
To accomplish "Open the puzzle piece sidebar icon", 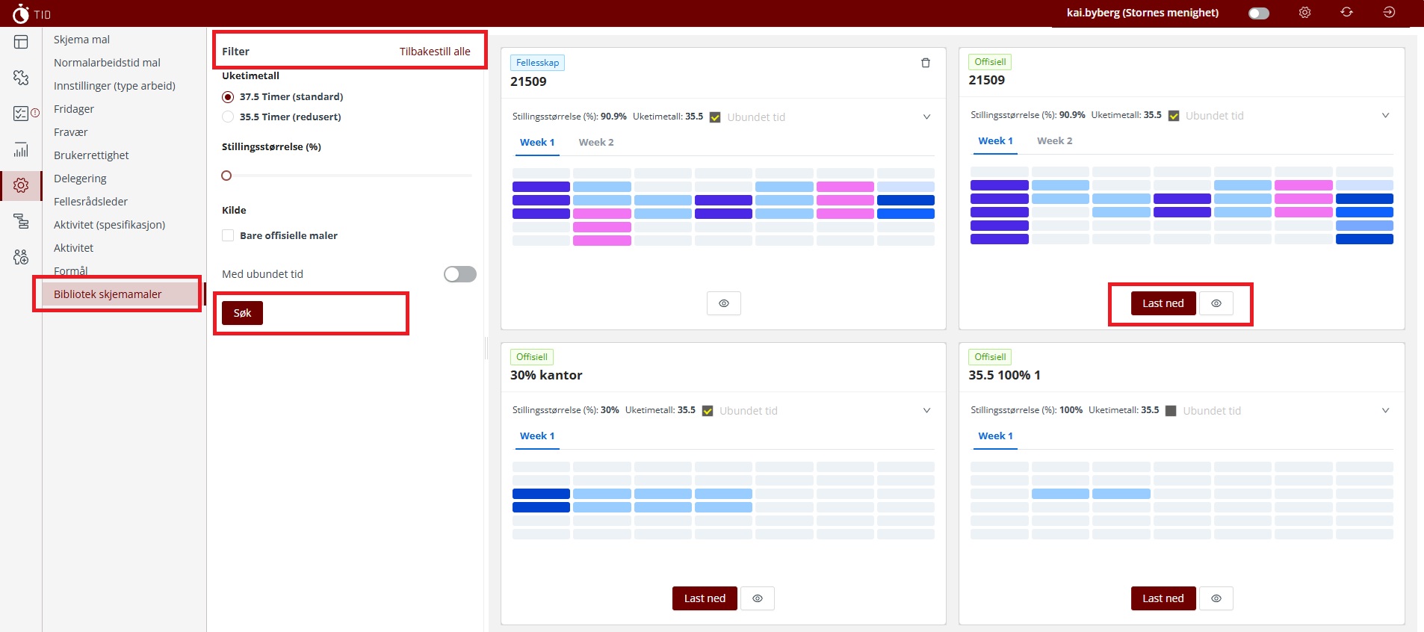I will (21, 78).
